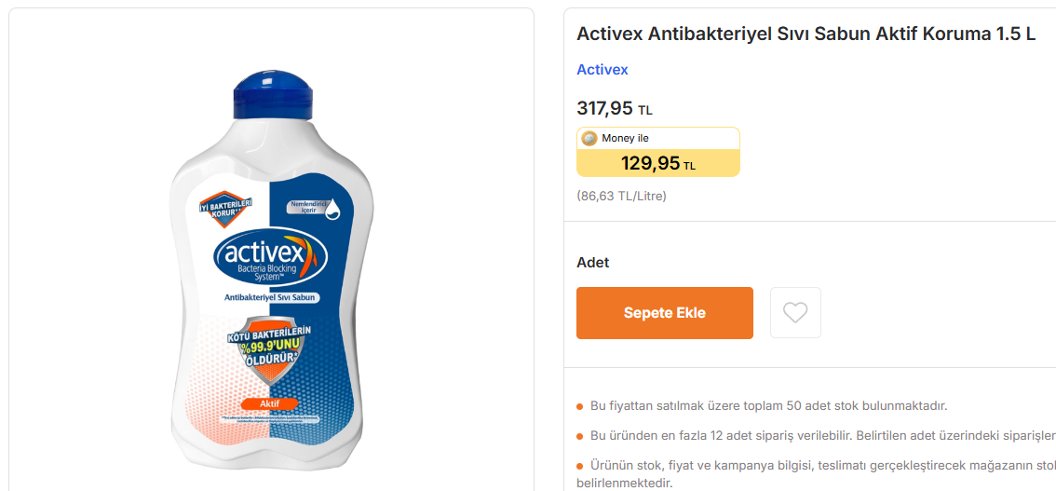Click the Sepete Ekle button
1056x491 pixels.
(665, 312)
